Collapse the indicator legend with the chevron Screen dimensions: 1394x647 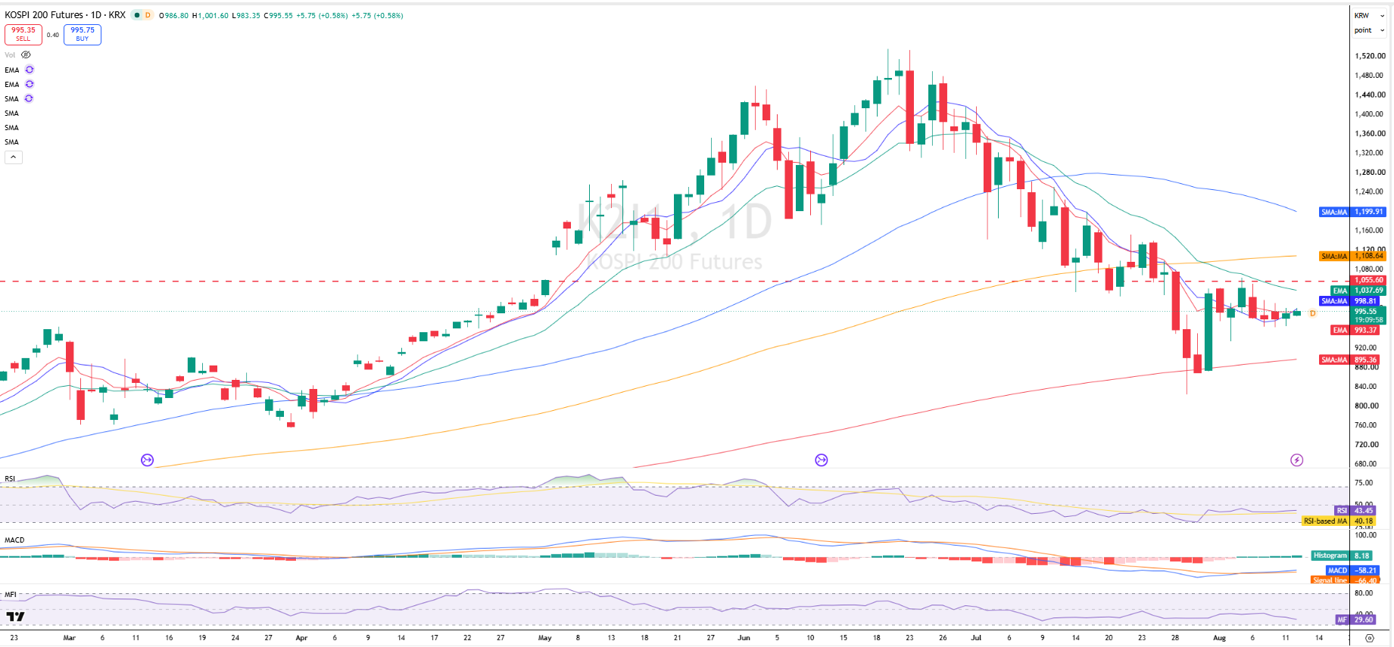(x=14, y=157)
